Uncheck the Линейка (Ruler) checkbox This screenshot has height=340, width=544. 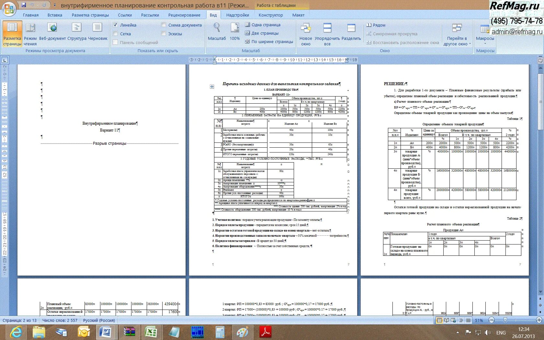pyautogui.click(x=115, y=25)
